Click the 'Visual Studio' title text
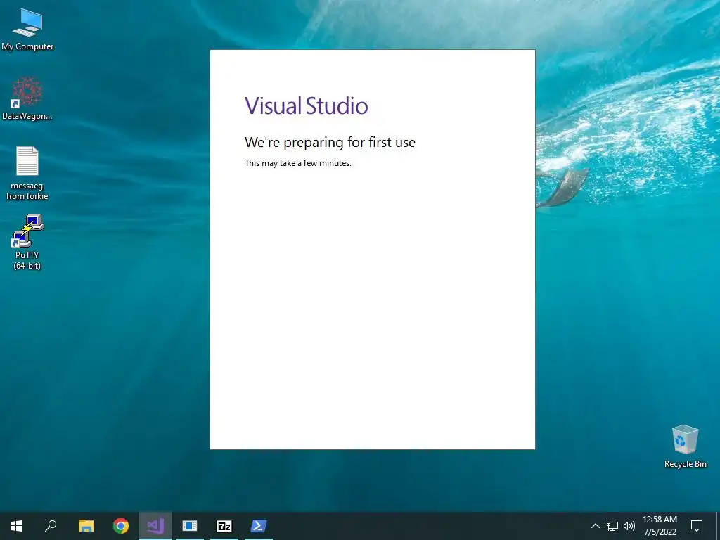The image size is (720, 540). 307,105
